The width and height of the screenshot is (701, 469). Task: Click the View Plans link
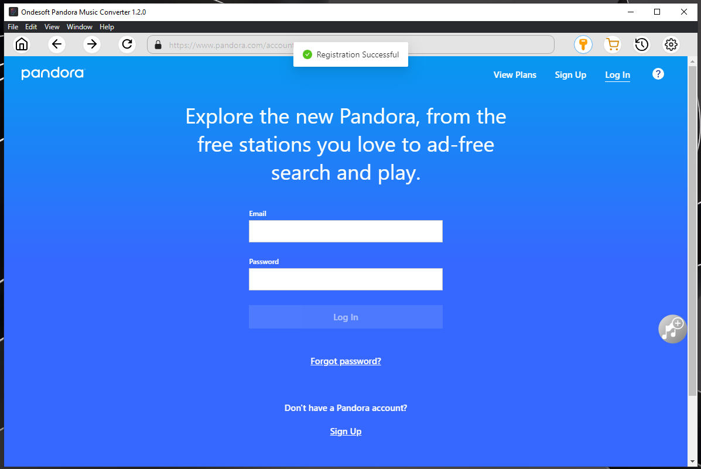(515, 75)
